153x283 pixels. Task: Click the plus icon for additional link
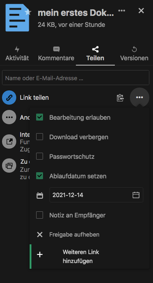coord(40,254)
